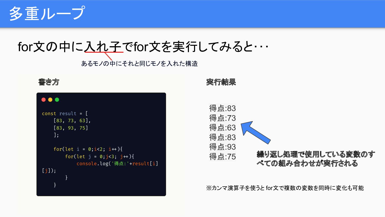385x217 pixels.
Task: Select the slide title 多重ループ
Action: 47,13
